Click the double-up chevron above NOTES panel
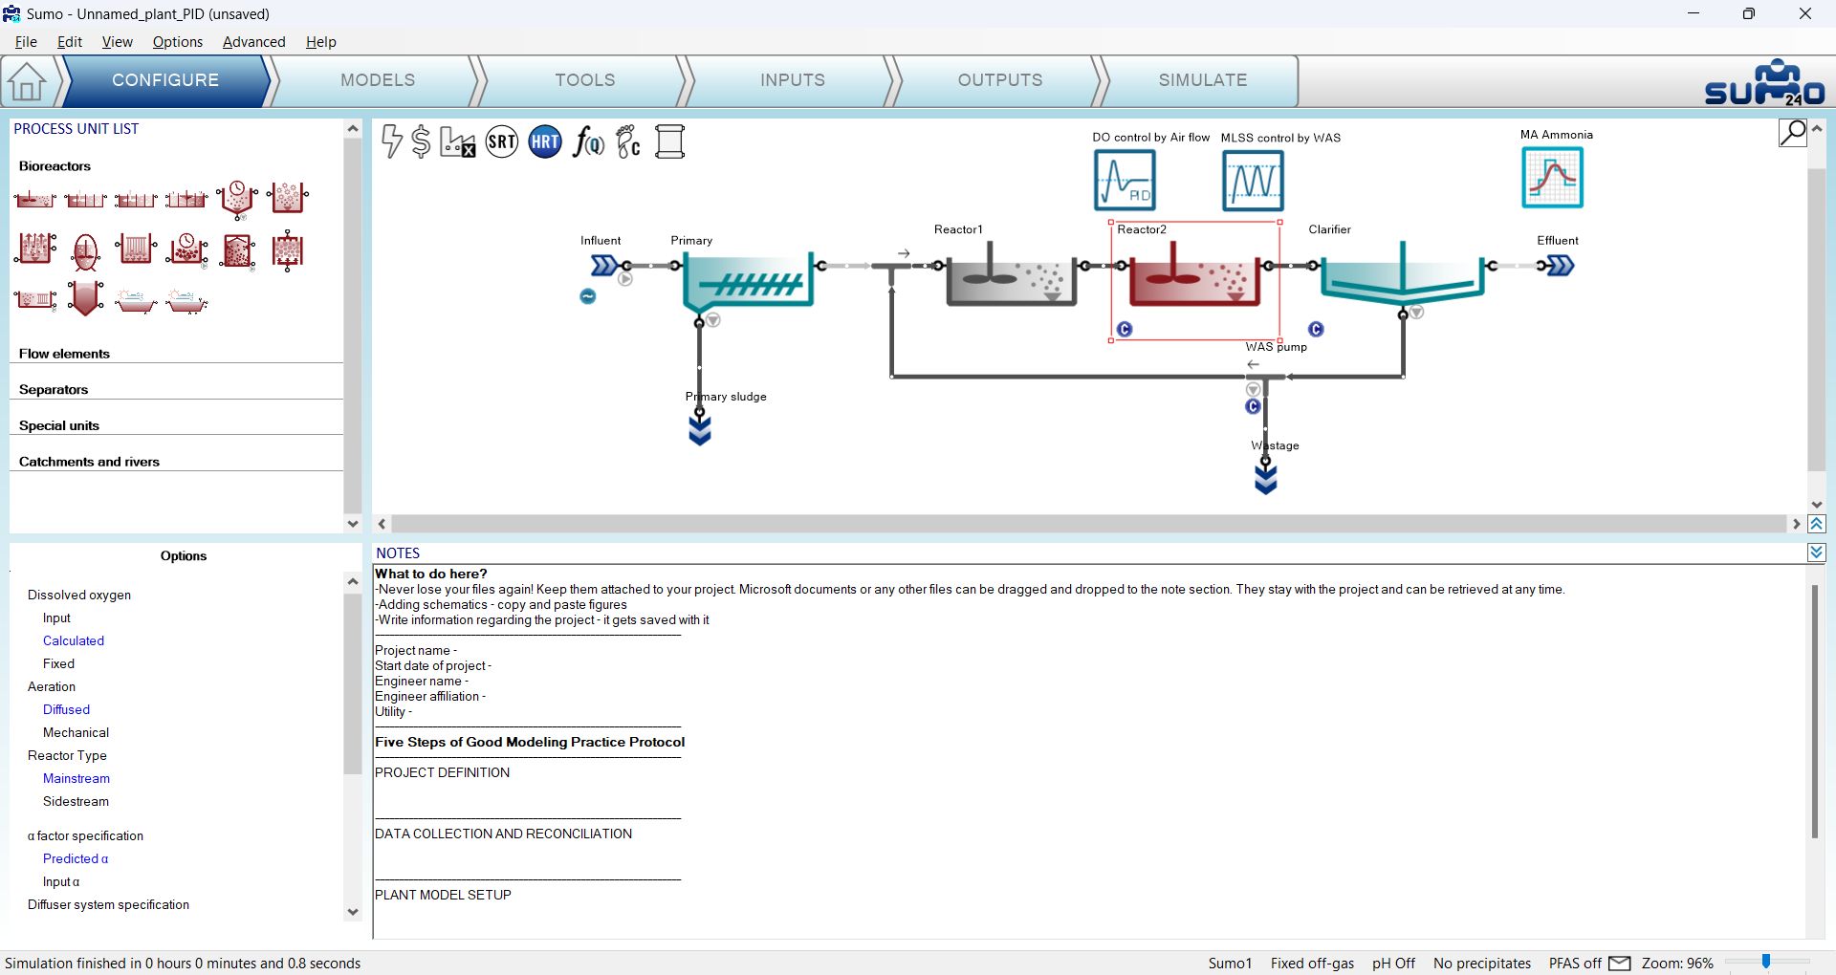 coord(1817,524)
